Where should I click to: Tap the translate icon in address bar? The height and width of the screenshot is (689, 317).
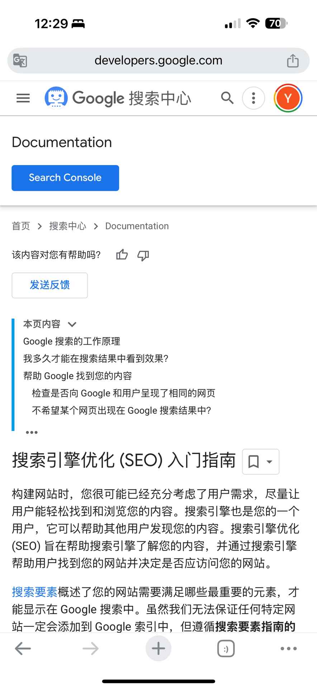20,60
